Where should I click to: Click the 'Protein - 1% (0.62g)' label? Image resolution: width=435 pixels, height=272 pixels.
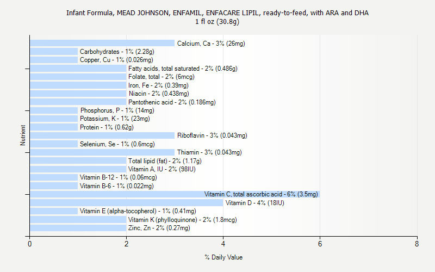pyautogui.click(x=107, y=127)
